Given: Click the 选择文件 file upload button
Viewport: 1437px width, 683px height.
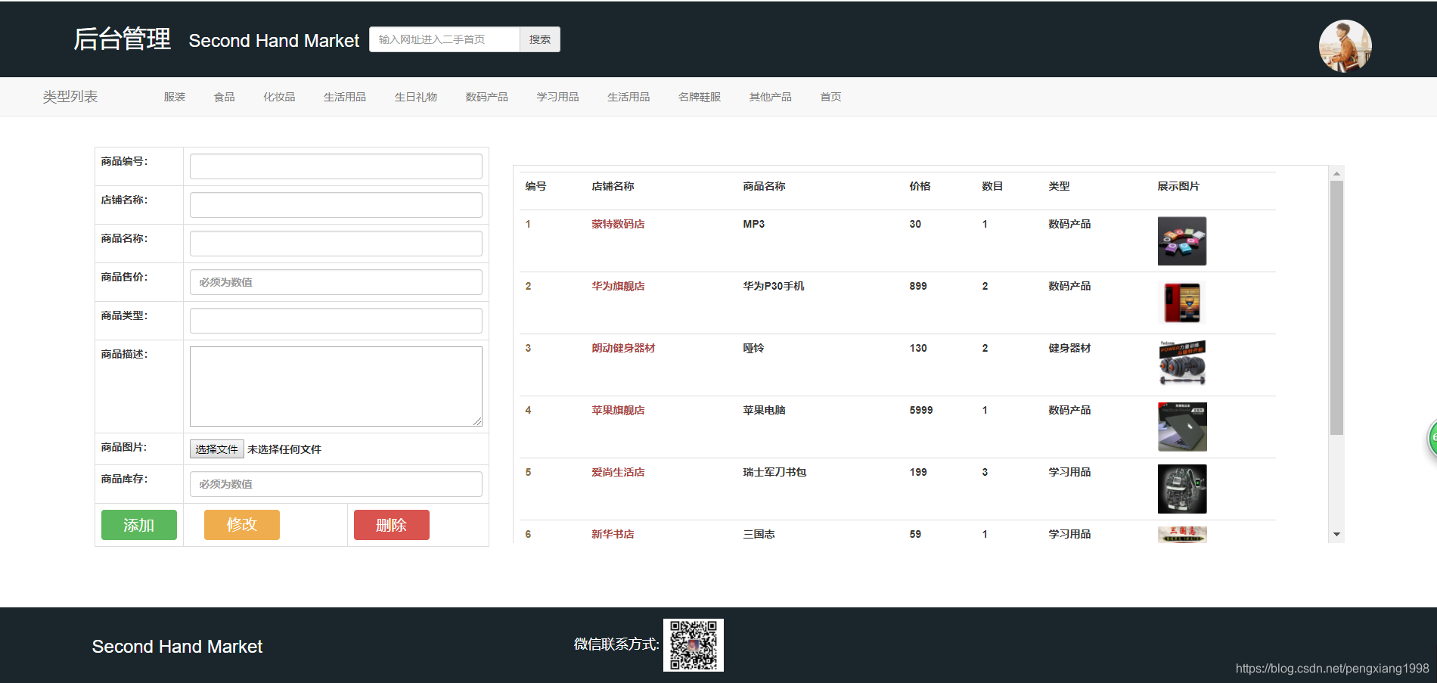Looking at the screenshot, I should (x=216, y=449).
